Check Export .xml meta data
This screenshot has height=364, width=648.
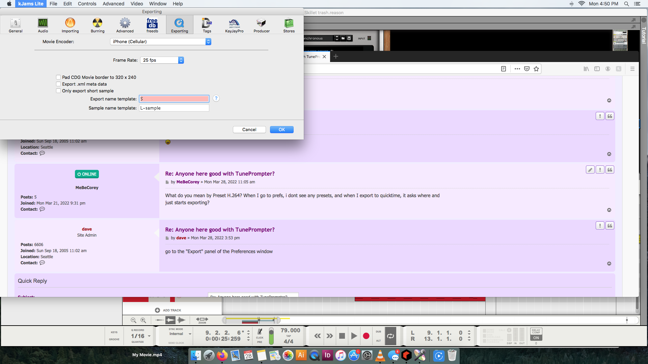(x=58, y=84)
